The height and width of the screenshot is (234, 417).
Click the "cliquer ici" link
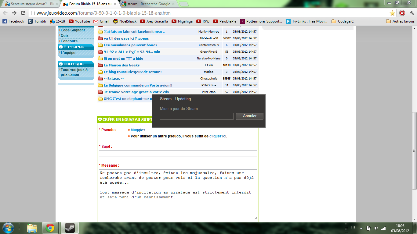218,136
